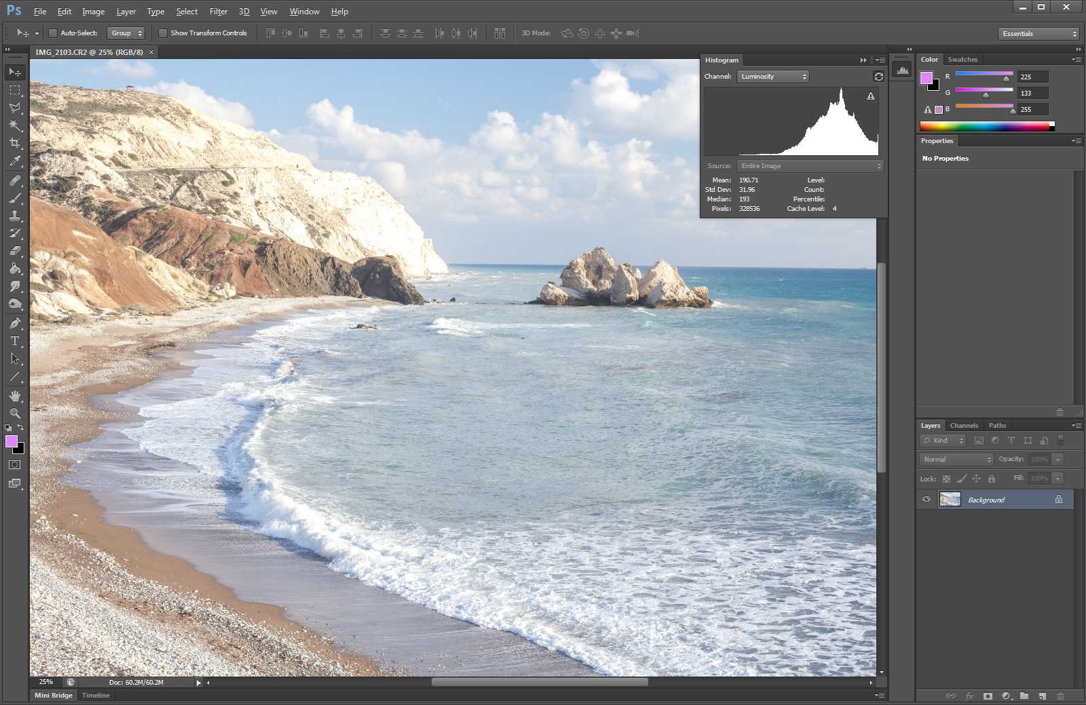The width and height of the screenshot is (1086, 705).
Task: Activate the Zoom tool
Action: click(x=15, y=413)
